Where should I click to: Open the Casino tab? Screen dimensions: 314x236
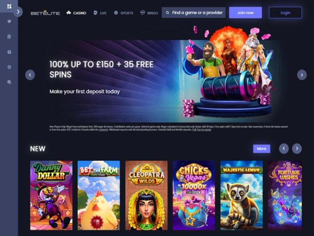pos(76,13)
